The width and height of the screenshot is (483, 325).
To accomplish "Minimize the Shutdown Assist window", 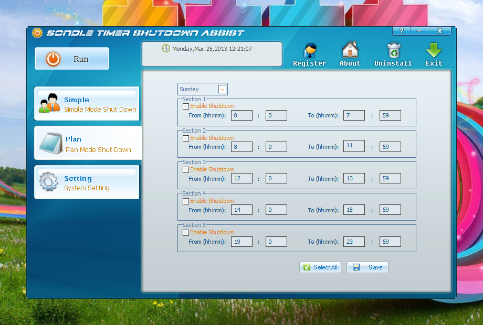I will tap(419, 31).
